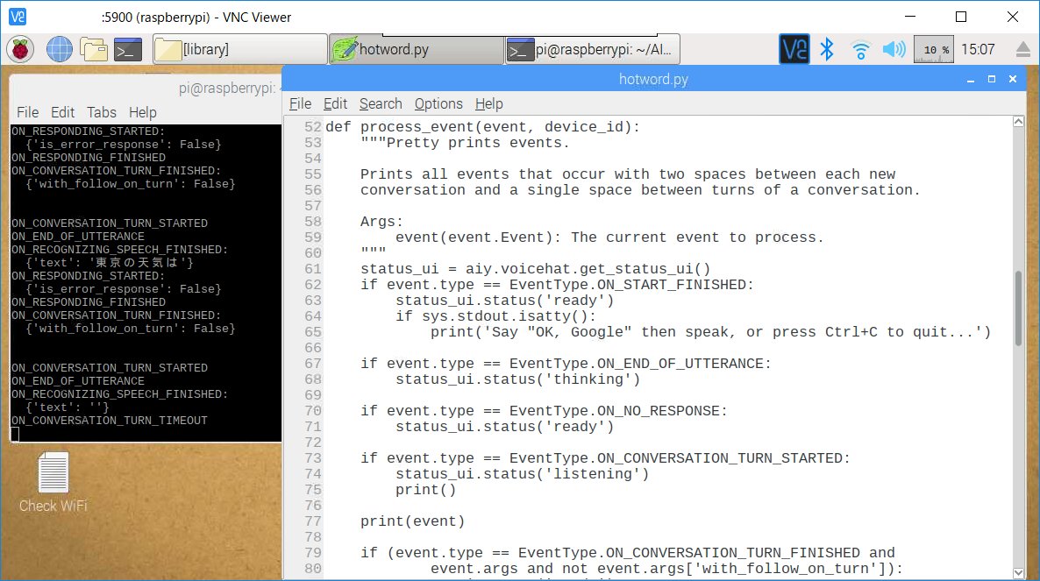This screenshot has width=1040, height=581.
Task: Click the line reading status_ui = aiy.voicehat.get_status_ui()
Action: pos(535,269)
